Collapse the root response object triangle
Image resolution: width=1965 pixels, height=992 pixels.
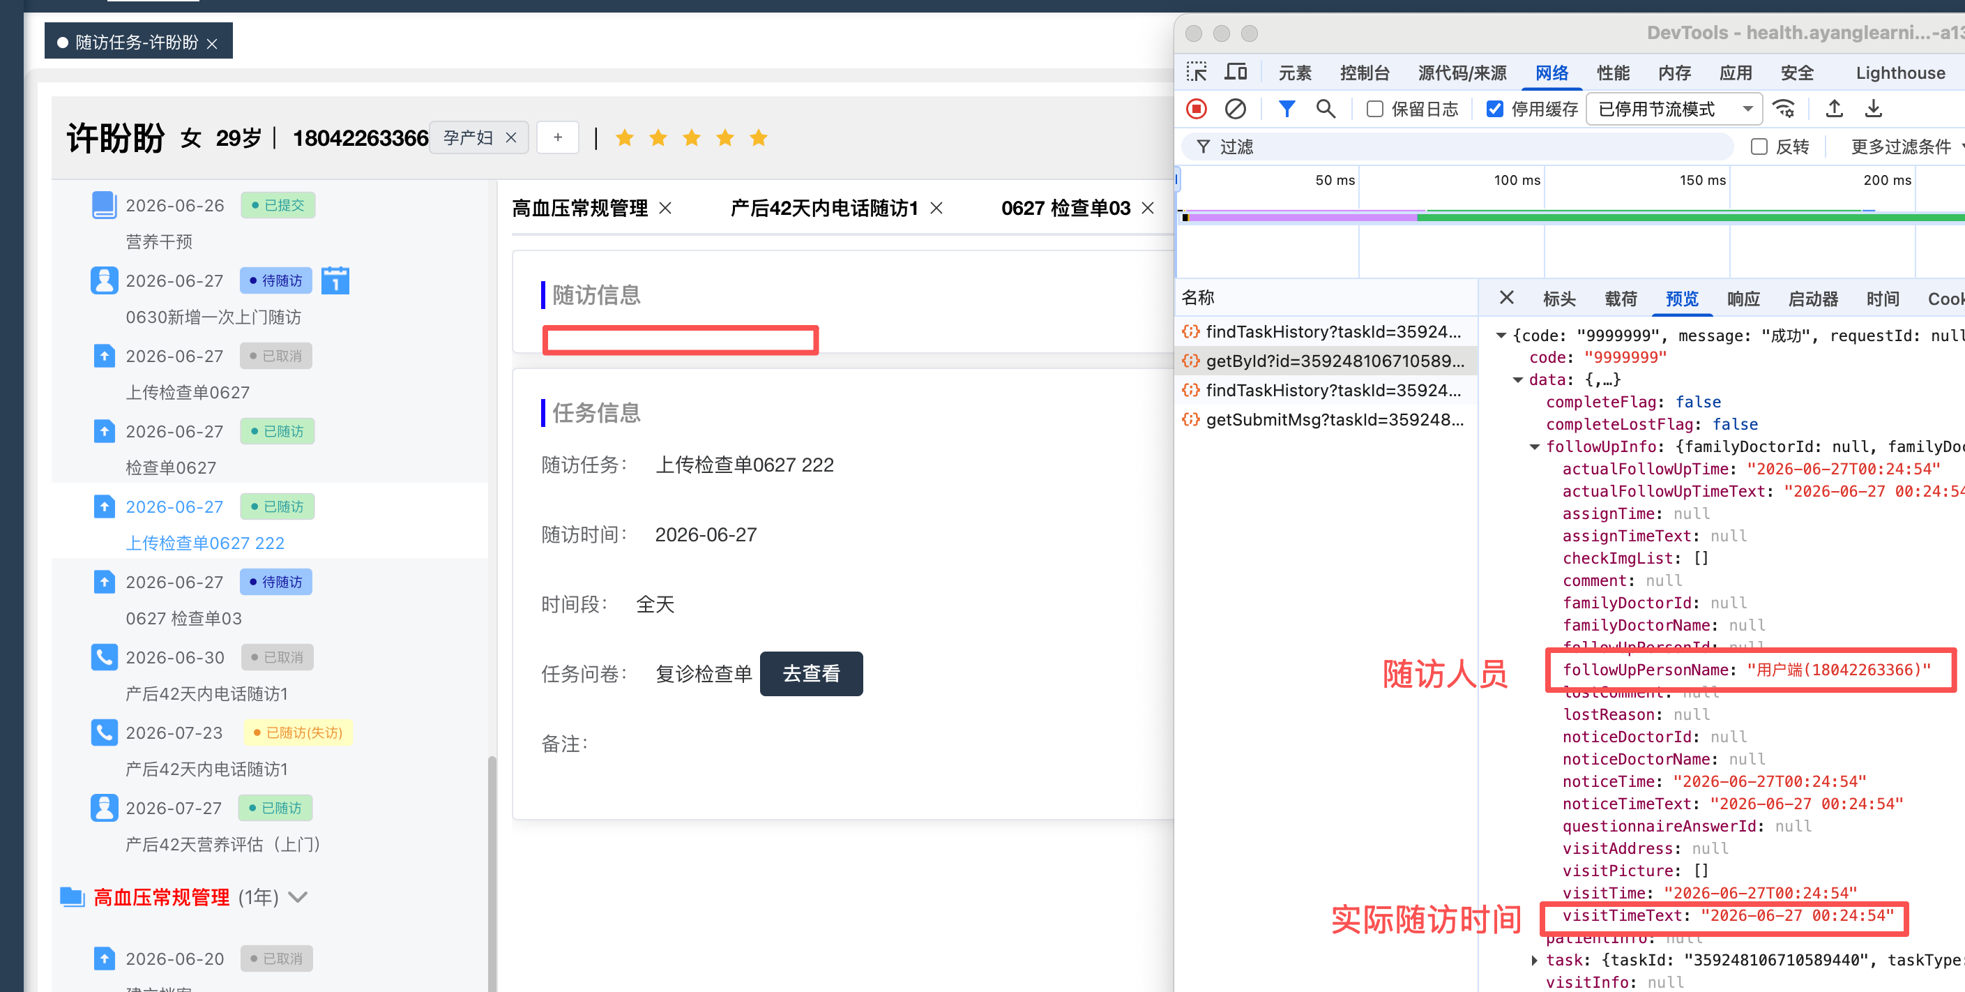pyautogui.click(x=1501, y=335)
